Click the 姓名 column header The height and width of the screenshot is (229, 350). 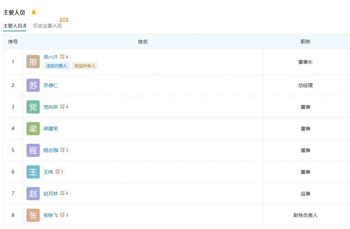click(x=143, y=42)
